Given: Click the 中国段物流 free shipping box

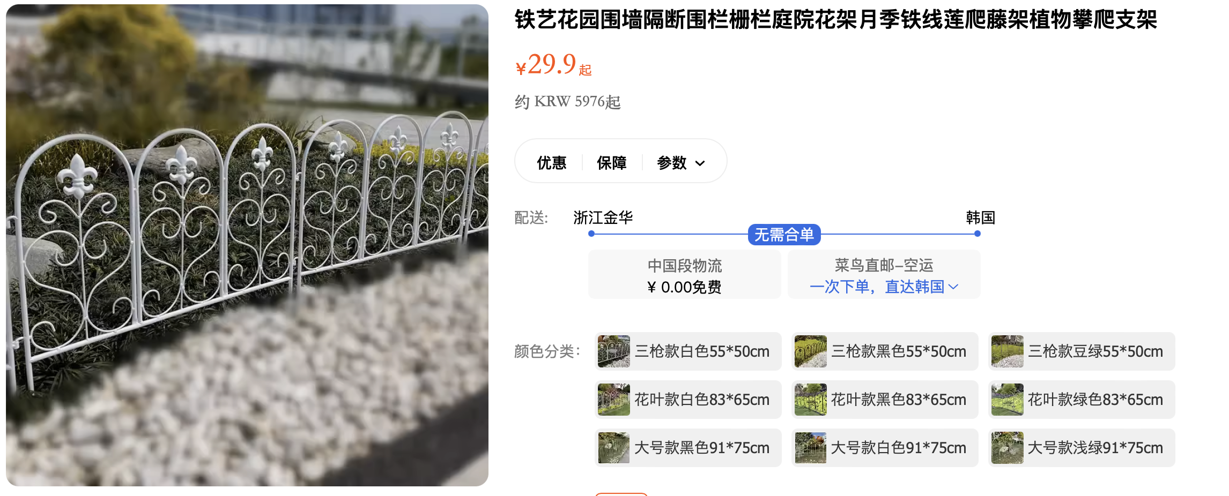Looking at the screenshot, I should [x=685, y=274].
